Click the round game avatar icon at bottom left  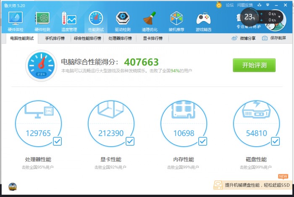13,187
